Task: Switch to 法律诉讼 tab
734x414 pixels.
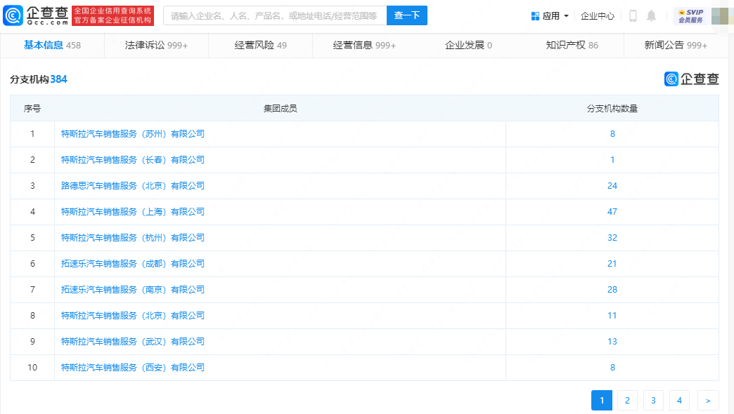Action: [156, 46]
